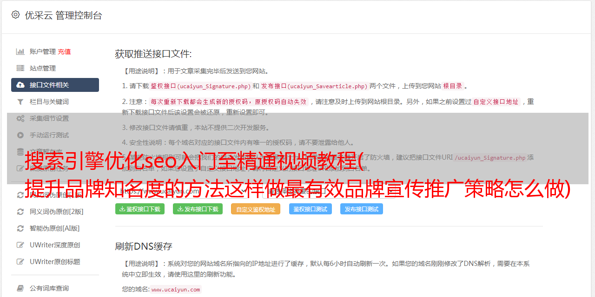Viewport: 595px width, 297px height.
Task: Select the 接口文件相关 sidebar item
Action: (x=55, y=85)
